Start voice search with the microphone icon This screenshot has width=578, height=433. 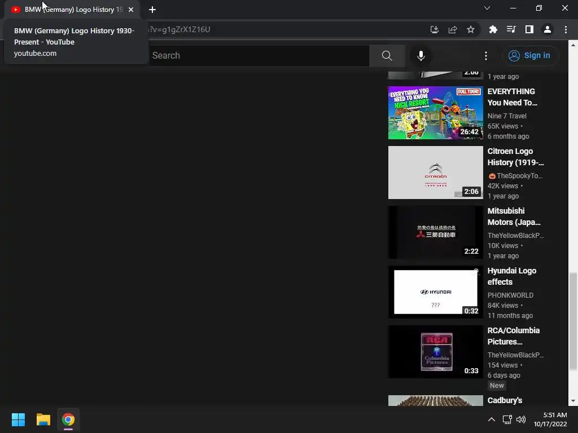421,56
